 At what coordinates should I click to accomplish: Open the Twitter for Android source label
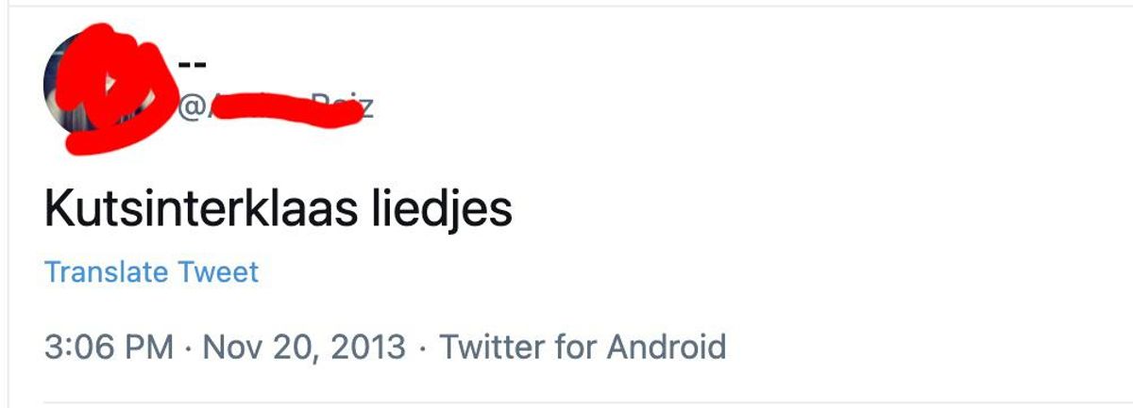coord(583,347)
